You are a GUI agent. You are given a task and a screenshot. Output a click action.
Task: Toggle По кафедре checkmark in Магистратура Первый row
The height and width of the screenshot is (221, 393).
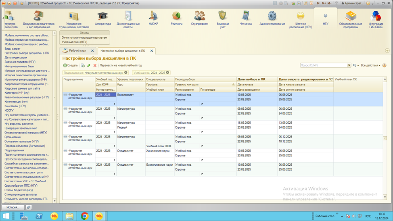coord(202,132)
